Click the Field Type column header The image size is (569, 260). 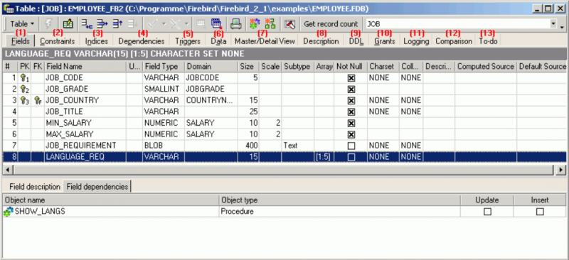coord(164,67)
